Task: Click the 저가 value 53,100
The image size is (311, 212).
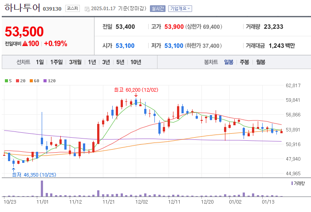Action: (174, 46)
